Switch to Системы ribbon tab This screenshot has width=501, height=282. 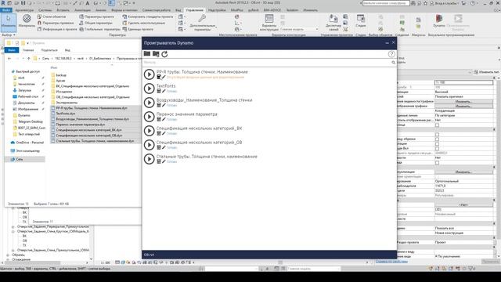[45, 10]
